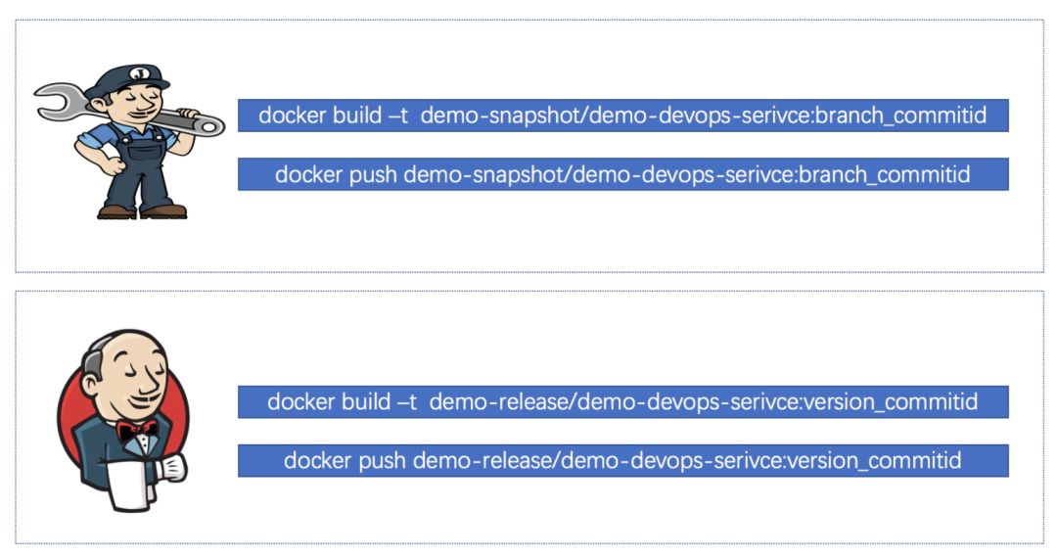Select the demo-snapshot docker build command bar
This screenshot has width=1057, height=557.
tap(622, 116)
